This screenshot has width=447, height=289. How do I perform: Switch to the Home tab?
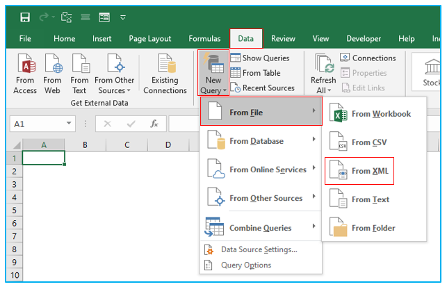click(65, 38)
